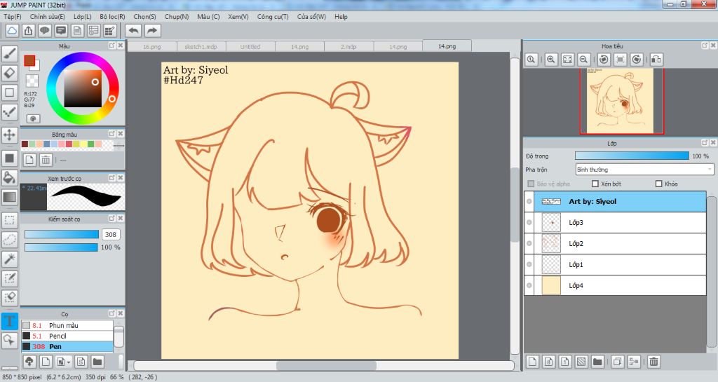Select the Magic Wand tool
Viewport: 718px width, 382px height.
(9, 259)
